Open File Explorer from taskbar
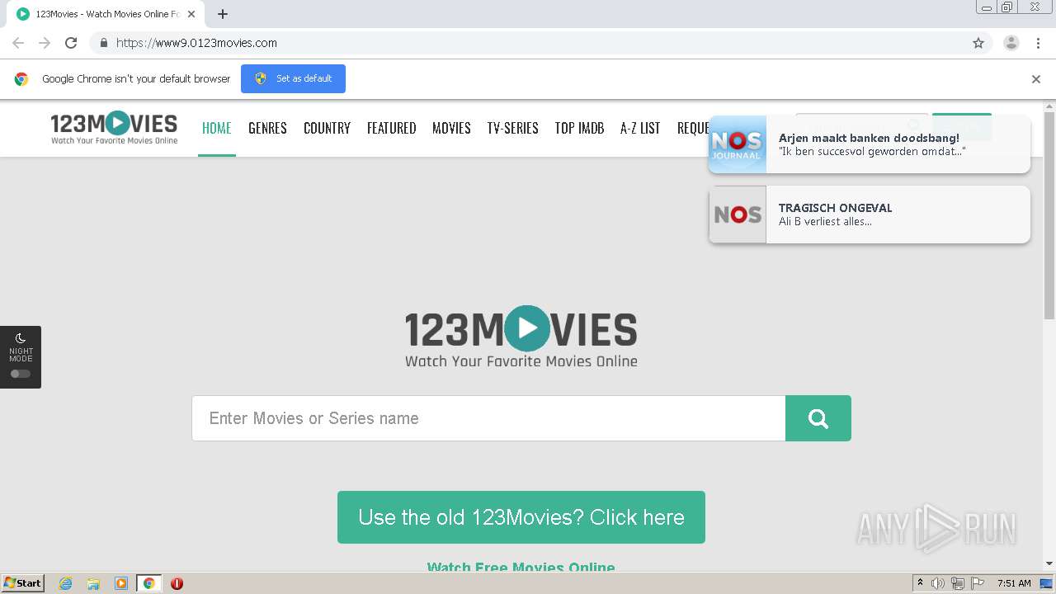The height and width of the screenshot is (594, 1056). [93, 583]
